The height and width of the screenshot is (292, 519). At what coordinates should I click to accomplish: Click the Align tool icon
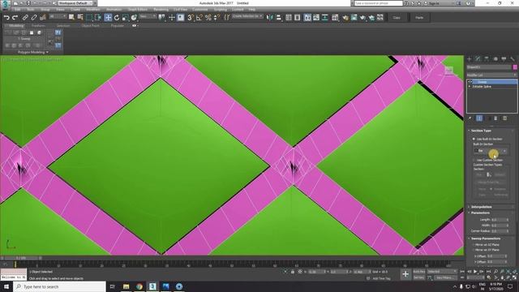[278, 18]
